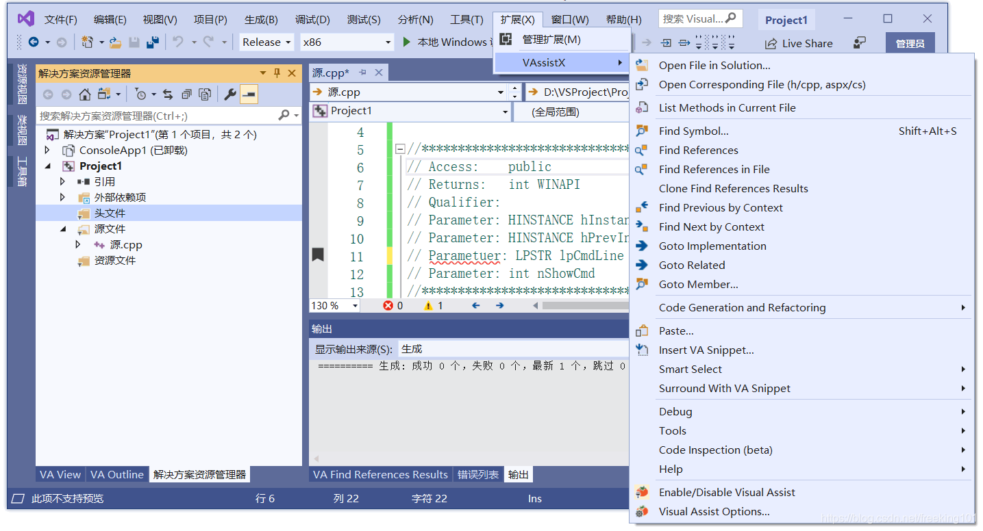The height and width of the screenshot is (531, 983).
Task: Select Find References menu entry
Action: 698,151
